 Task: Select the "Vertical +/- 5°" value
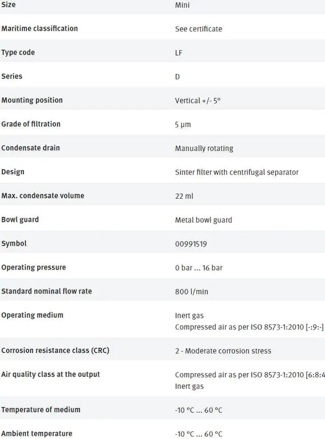tap(198, 100)
